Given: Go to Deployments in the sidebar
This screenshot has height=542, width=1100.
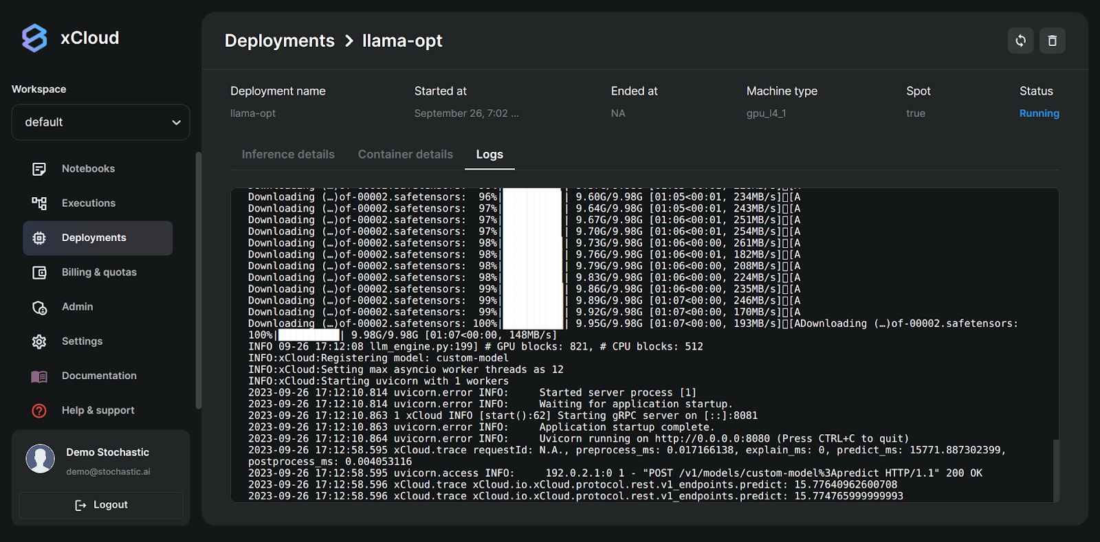Looking at the screenshot, I should click(x=98, y=238).
